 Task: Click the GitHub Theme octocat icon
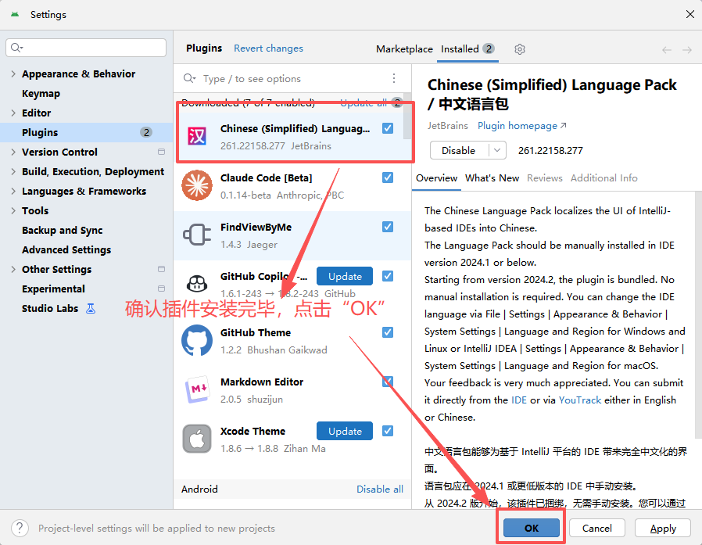click(x=197, y=340)
